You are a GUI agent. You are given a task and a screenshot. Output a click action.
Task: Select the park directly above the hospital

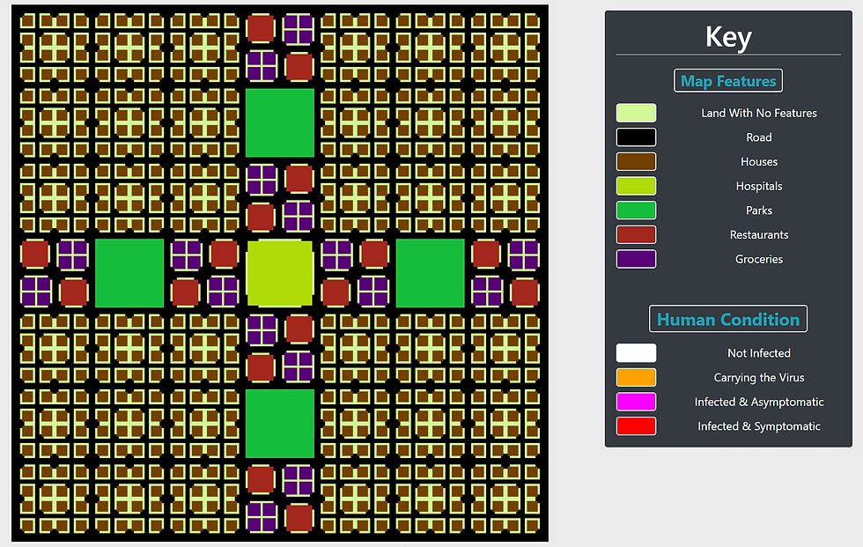(280, 122)
